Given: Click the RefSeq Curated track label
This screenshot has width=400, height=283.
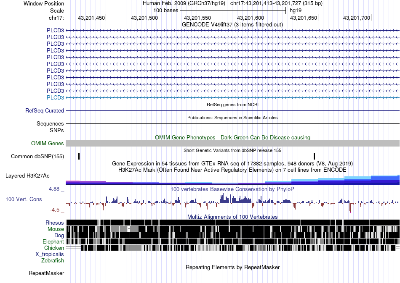Looking at the screenshot, I should coord(45,111).
